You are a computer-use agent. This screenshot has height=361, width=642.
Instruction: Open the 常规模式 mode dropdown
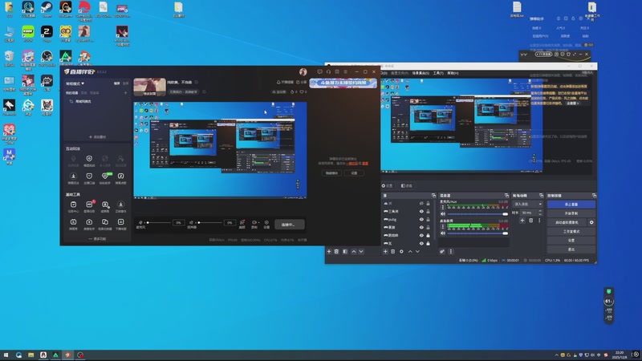[75, 83]
